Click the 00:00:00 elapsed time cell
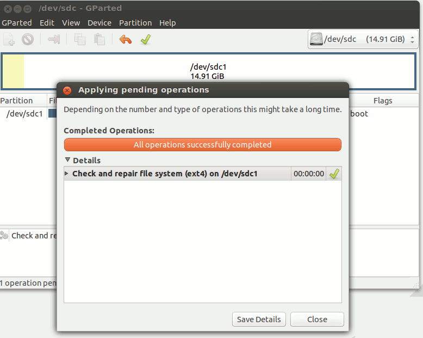This screenshot has height=338, width=423. (x=309, y=174)
